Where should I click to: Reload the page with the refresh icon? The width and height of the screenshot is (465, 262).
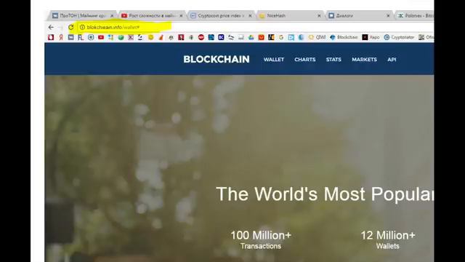(x=71, y=28)
